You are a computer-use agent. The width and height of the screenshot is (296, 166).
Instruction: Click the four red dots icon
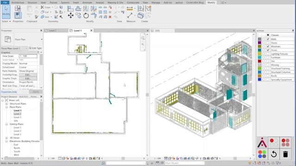point(285,142)
